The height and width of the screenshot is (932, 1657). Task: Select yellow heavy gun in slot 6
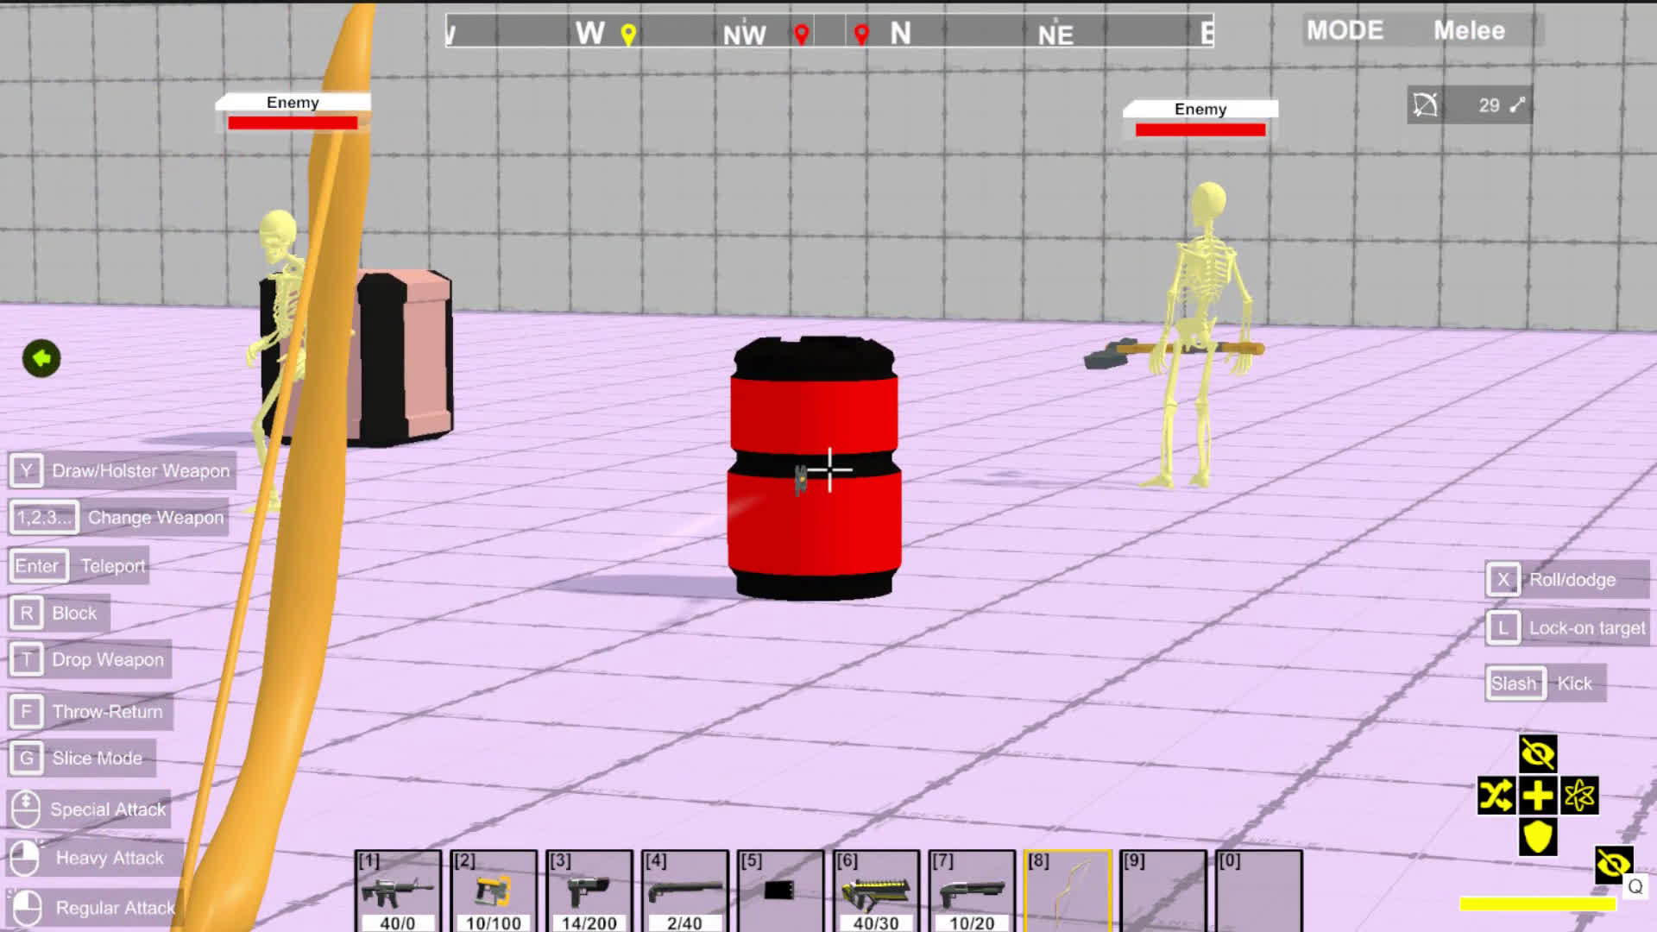tap(876, 891)
